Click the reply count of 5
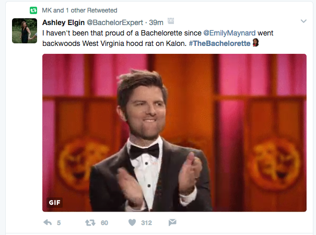The width and height of the screenshot is (316, 235). coord(58,223)
